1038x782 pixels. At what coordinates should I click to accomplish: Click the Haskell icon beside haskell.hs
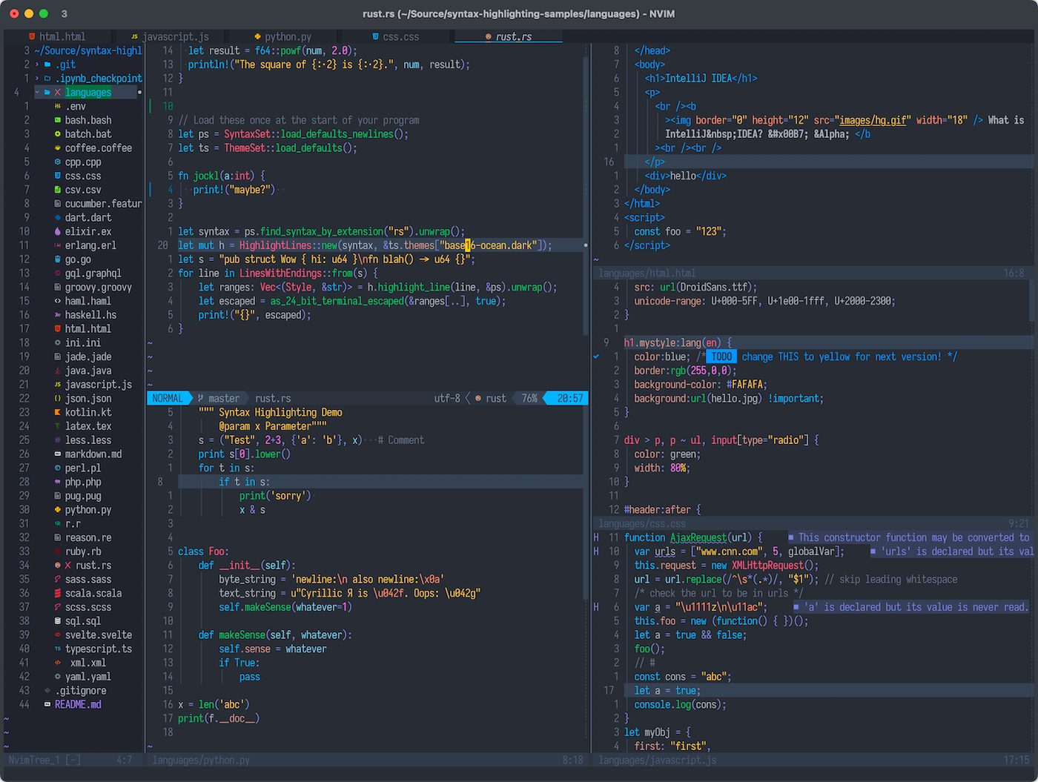click(58, 315)
